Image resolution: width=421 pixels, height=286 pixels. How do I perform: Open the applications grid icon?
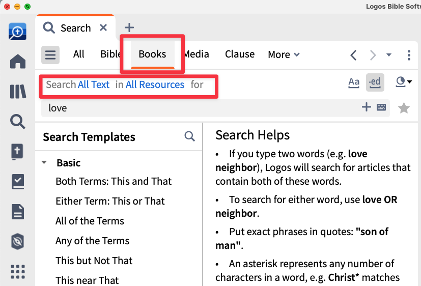(x=18, y=272)
